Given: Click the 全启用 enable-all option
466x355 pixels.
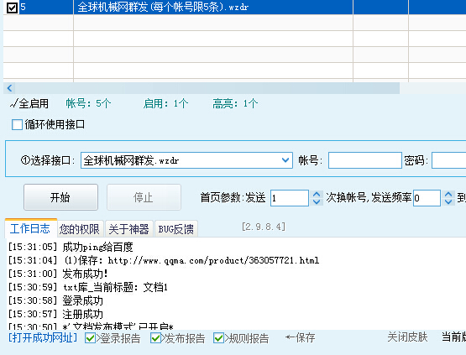Looking at the screenshot, I should click(29, 104).
